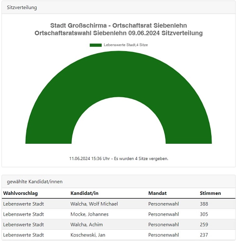This screenshot has height=241, width=236.
Task: Click chart title 'Stadt Großschirma - Ortschaftsrat Siebenlehn'
Action: 118,25
